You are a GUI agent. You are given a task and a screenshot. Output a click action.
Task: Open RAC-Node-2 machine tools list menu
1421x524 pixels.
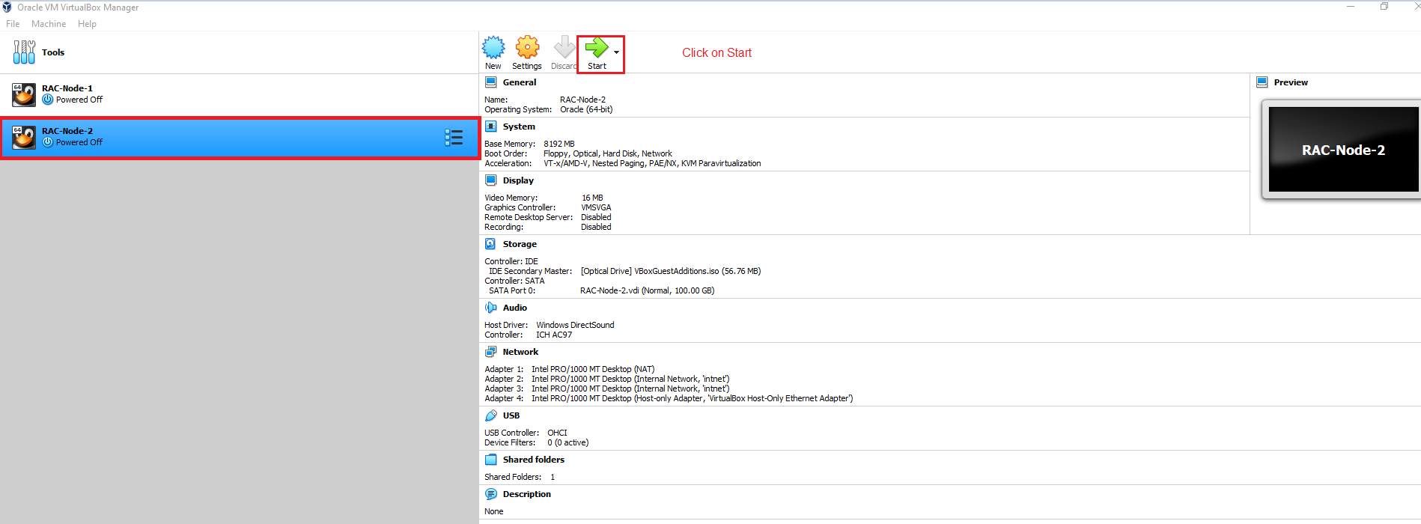[454, 137]
